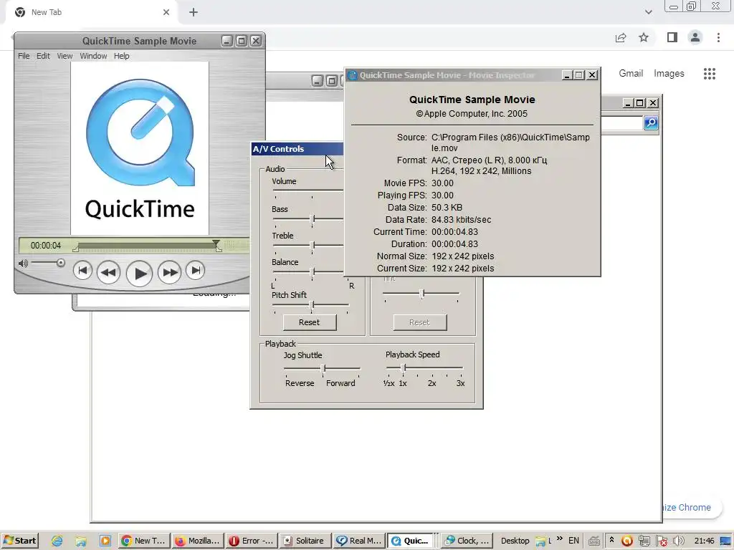Switch to QuickTime taskbar button

[x=411, y=541]
